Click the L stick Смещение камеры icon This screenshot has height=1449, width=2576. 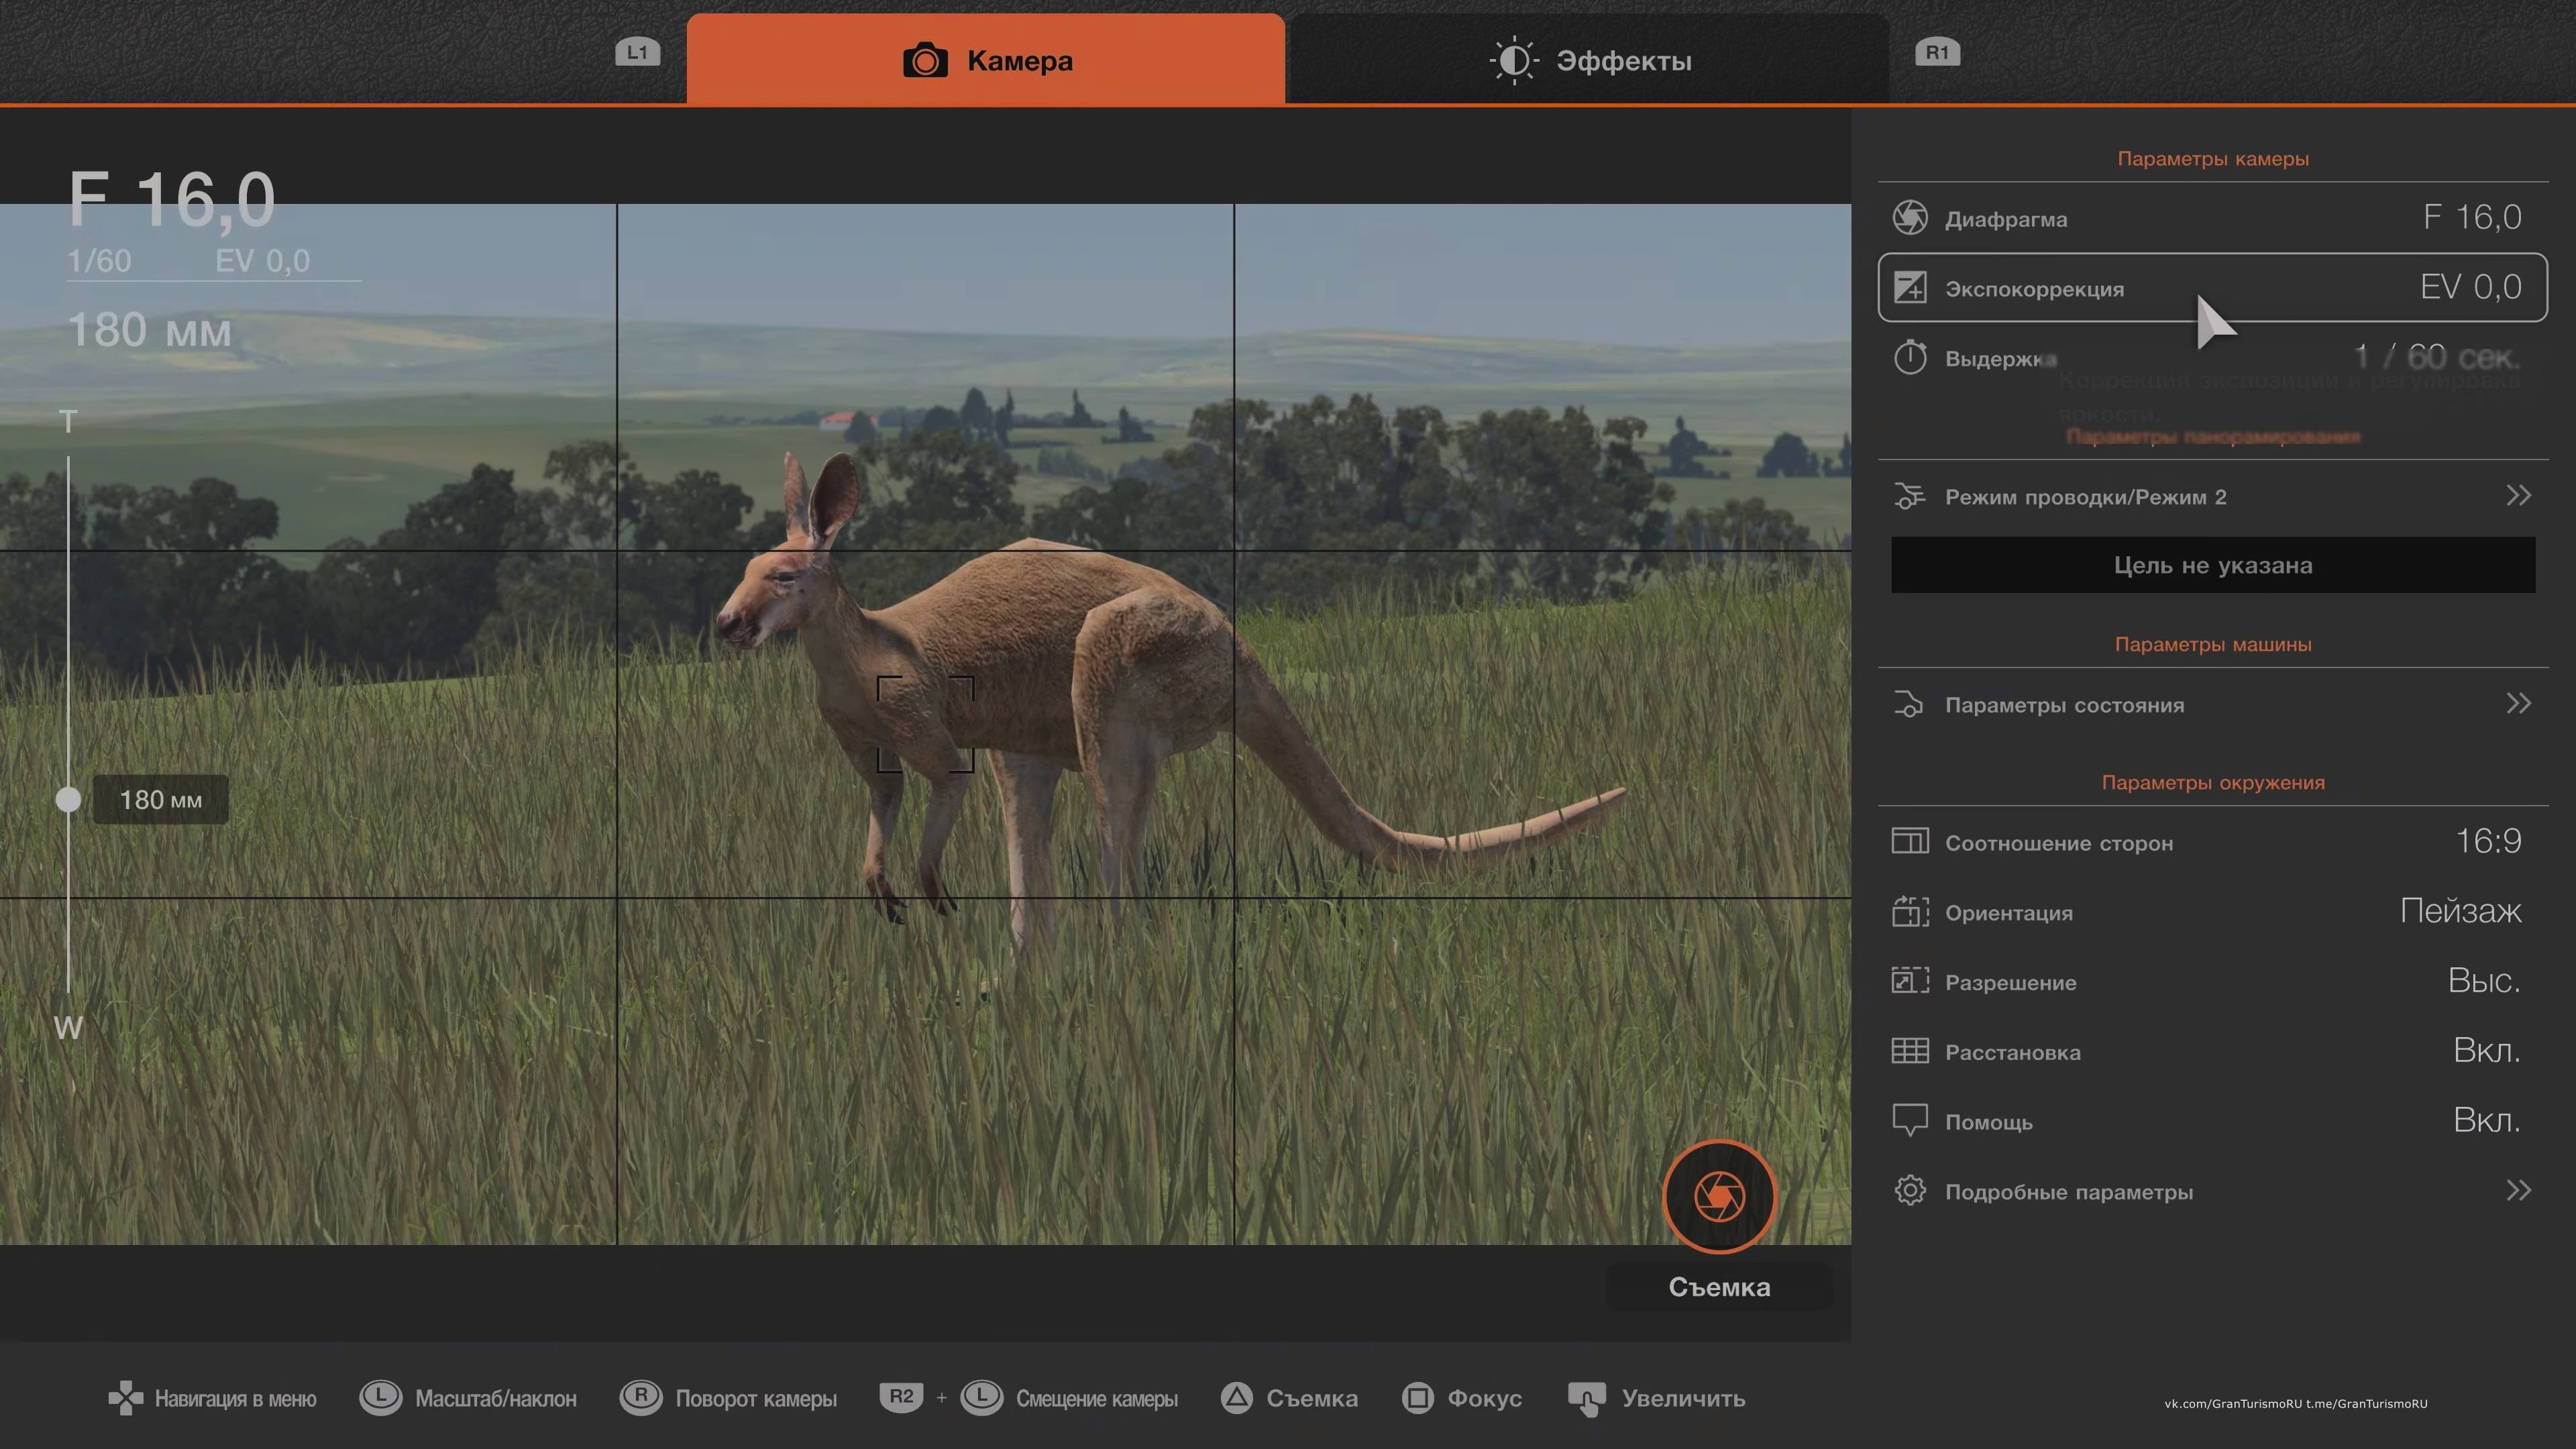pos(981,1397)
